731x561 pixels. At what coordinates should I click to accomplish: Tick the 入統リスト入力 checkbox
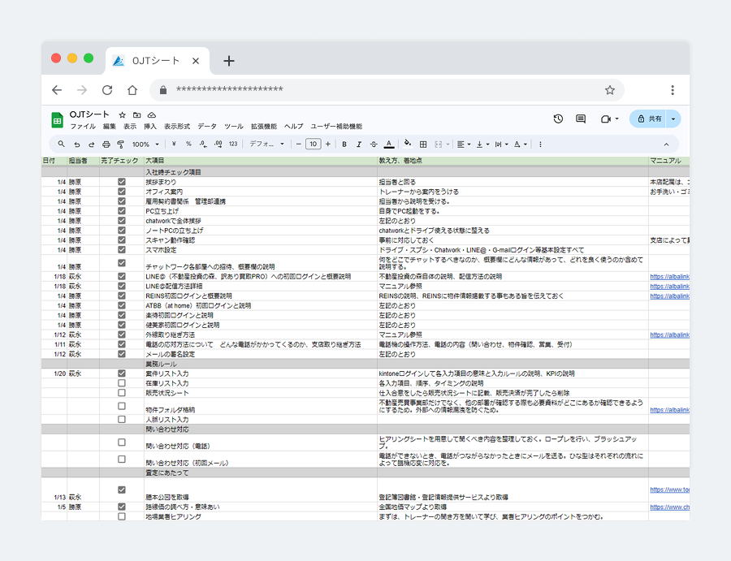(x=122, y=420)
